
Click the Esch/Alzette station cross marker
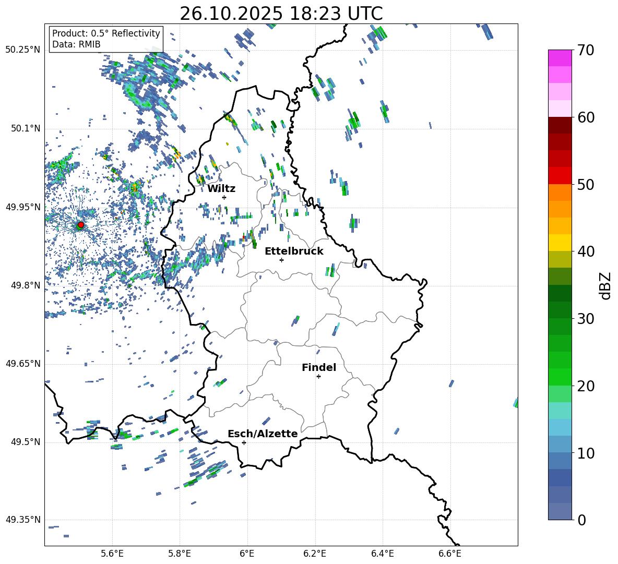coord(244,442)
